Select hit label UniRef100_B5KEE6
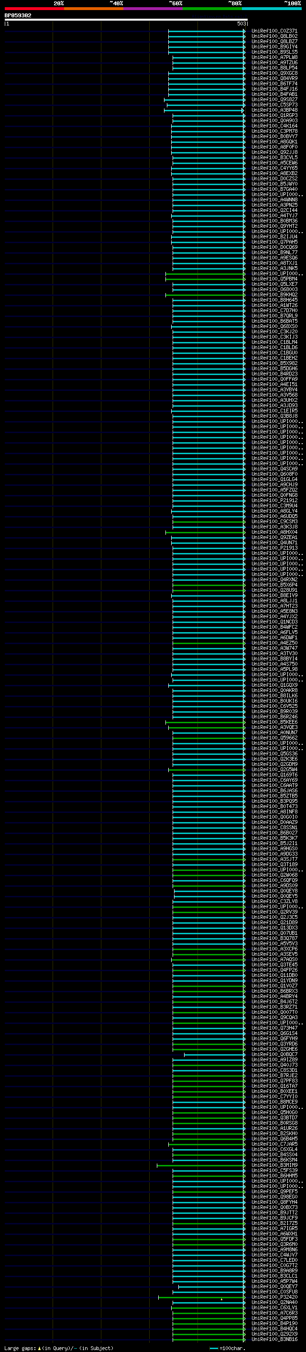Viewport: 306px width, 1352px height. 274,722
